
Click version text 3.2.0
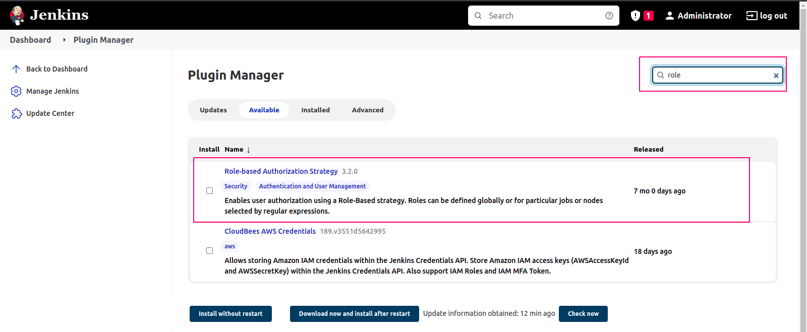click(350, 171)
